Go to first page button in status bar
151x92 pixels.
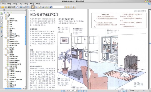point(62,91)
